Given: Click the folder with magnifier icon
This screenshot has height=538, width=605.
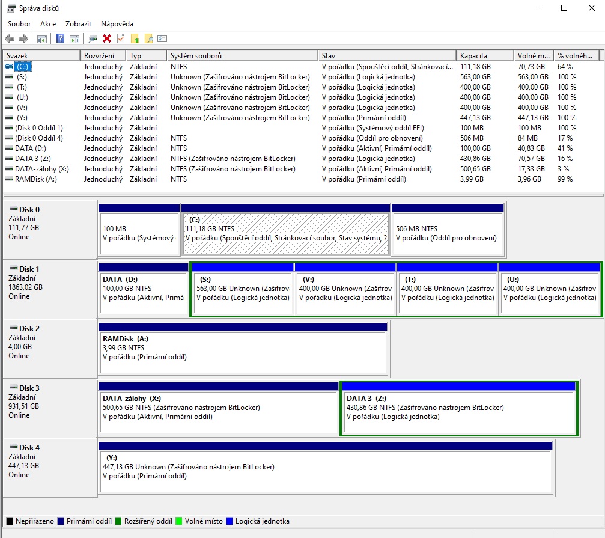Looking at the screenshot, I should 148,39.
